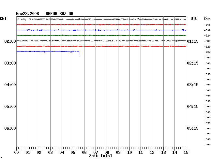Click minute tick label '08' on x-axis
Screen dimensions: 212x161
(x=107, y=153)
